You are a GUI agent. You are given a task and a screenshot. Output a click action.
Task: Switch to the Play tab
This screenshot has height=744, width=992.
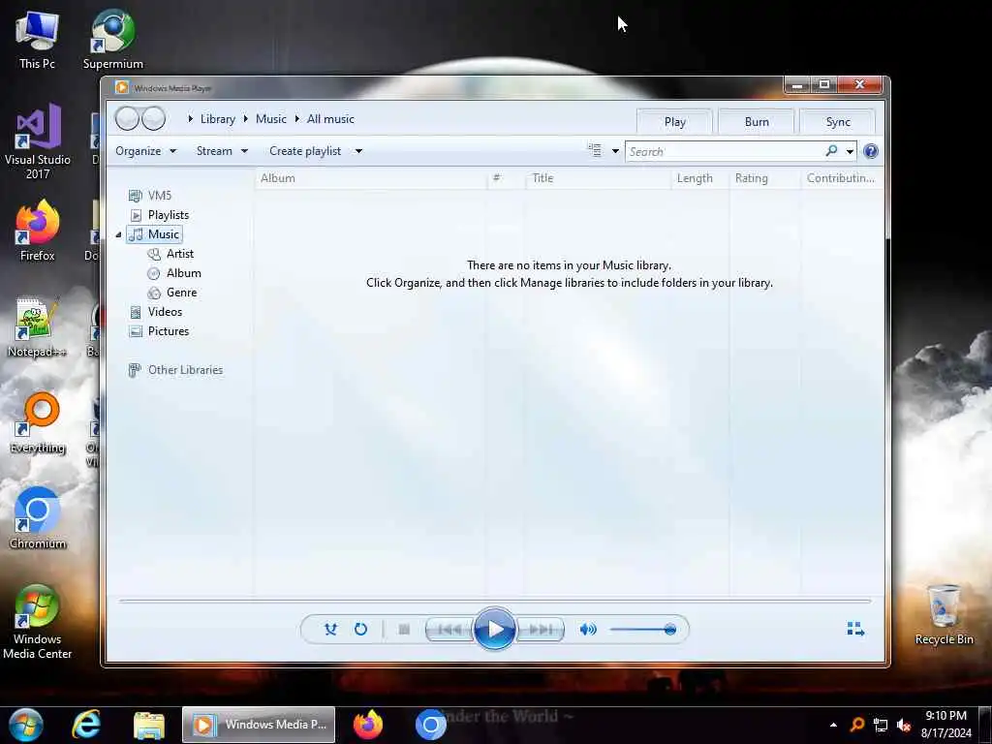(x=674, y=121)
